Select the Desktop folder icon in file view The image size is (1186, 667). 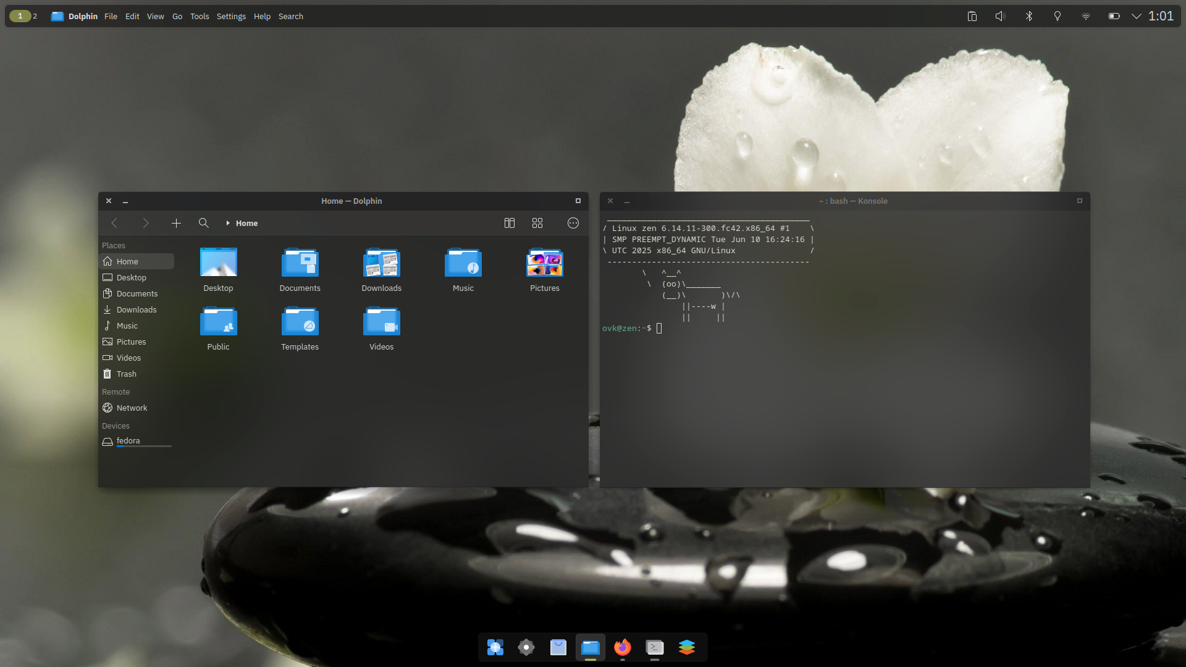point(219,263)
